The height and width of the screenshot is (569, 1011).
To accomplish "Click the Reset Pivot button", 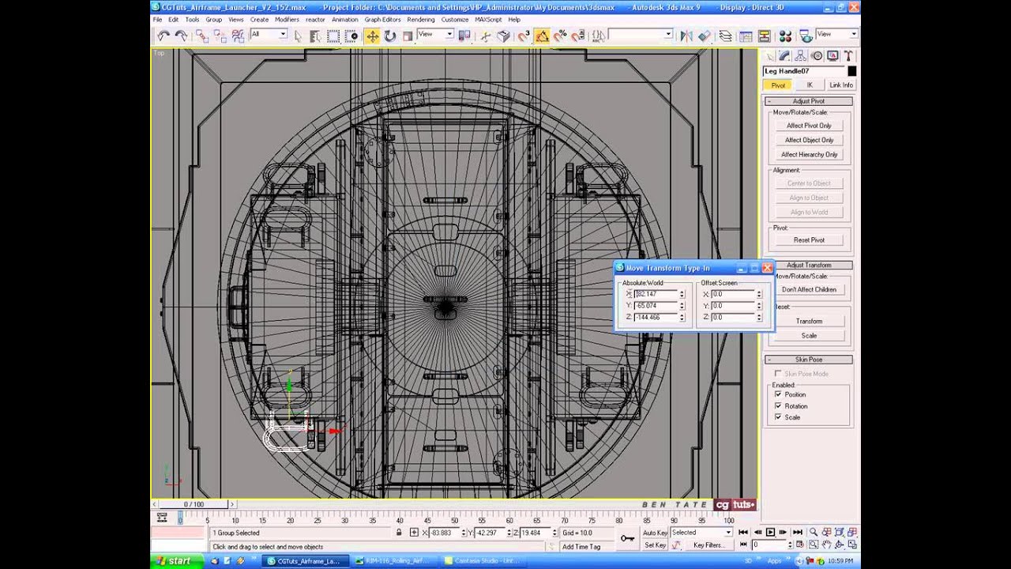I will [x=809, y=240].
